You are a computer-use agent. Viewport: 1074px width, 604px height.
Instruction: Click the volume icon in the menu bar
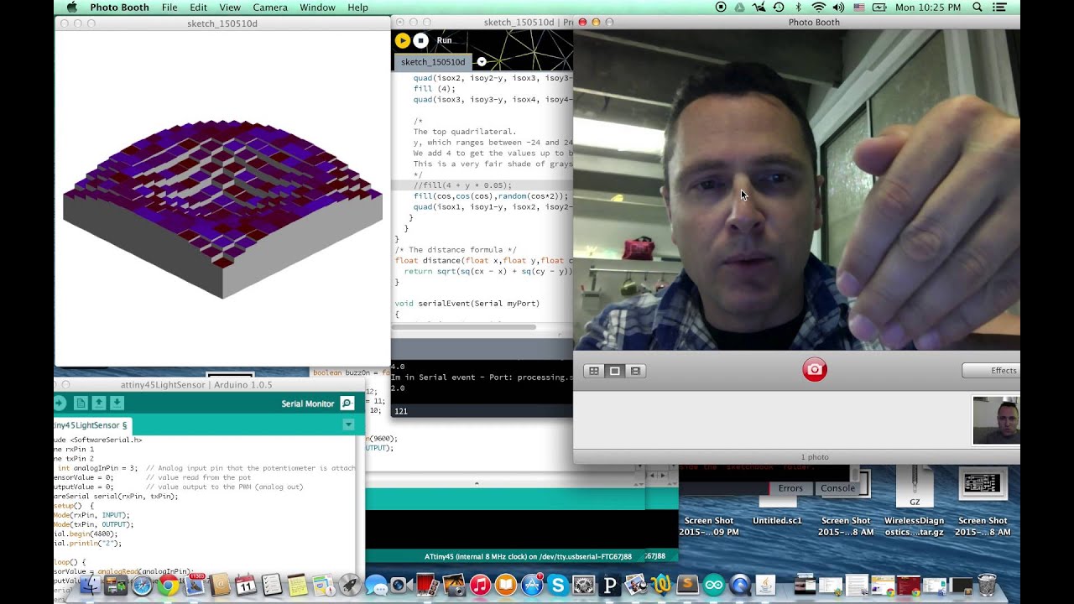pyautogui.click(x=839, y=8)
